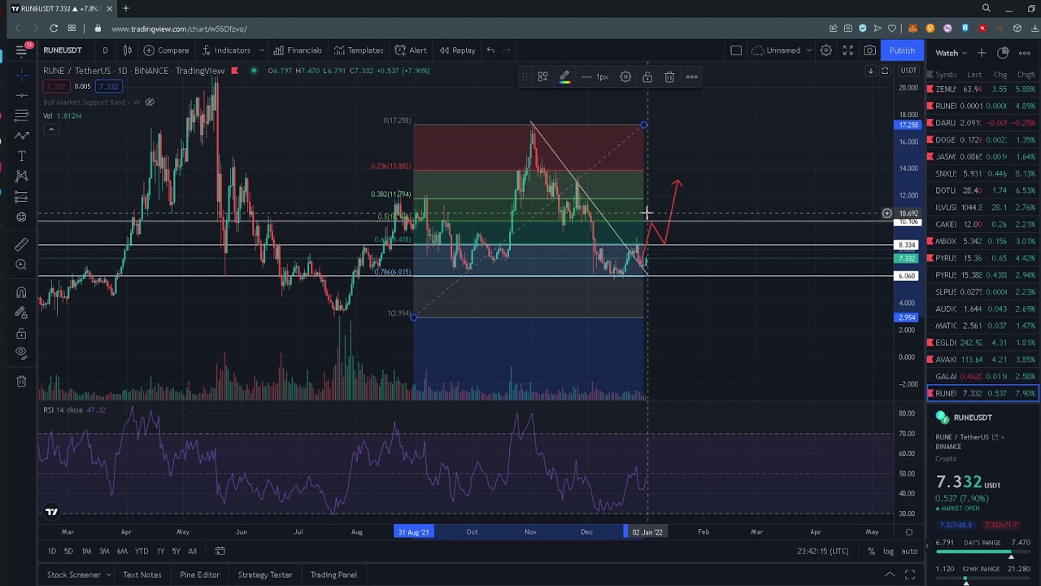Open the Text Notes tab
Viewport: 1041px width, 586px height.
click(142, 575)
